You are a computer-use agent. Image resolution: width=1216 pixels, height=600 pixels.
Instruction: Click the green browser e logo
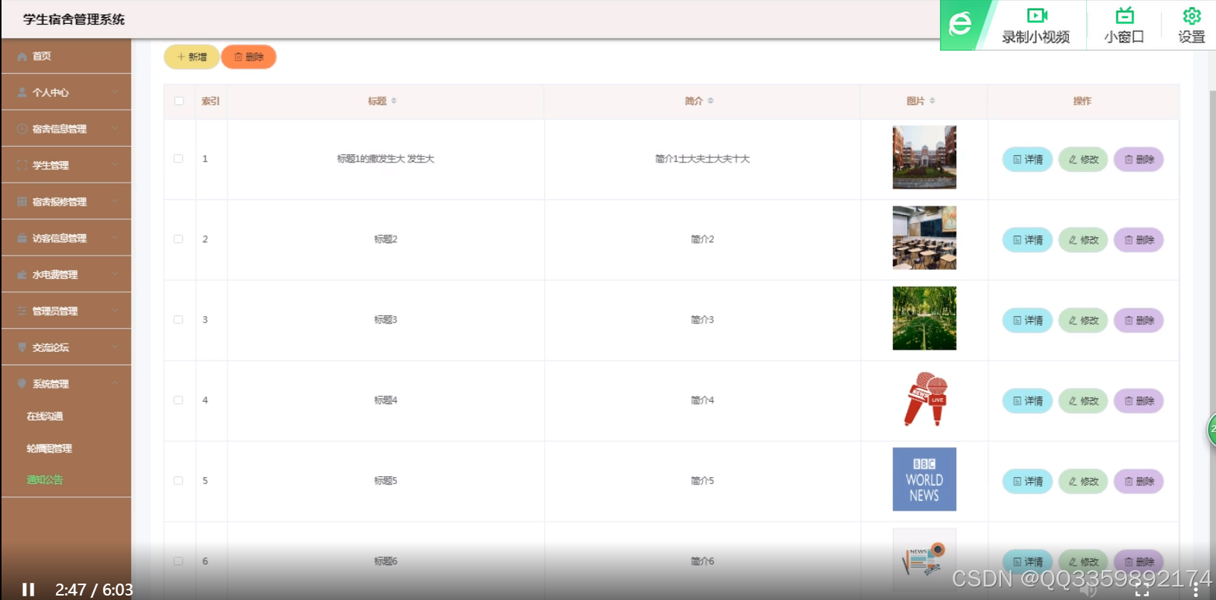click(960, 25)
